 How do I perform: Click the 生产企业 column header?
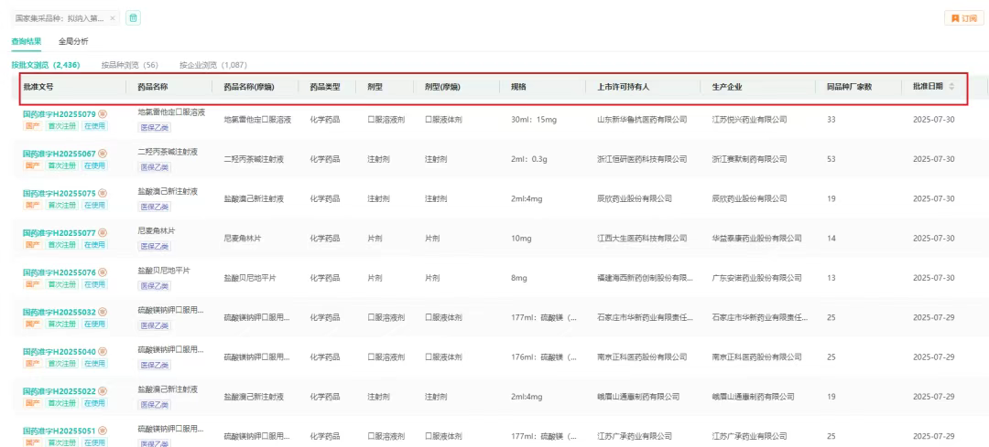point(727,88)
